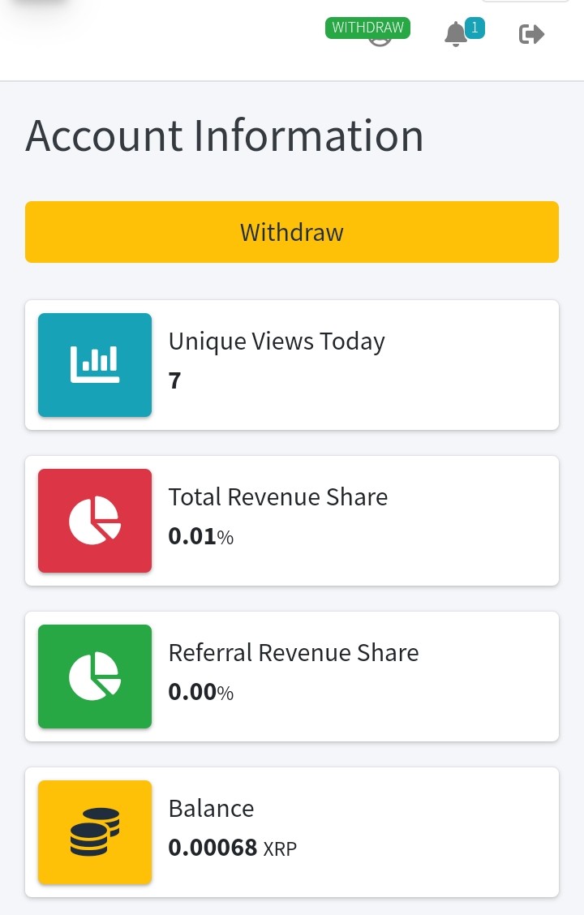Viewport: 584px width, 915px height.
Task: Click the 0.01% revenue share value
Action: point(200,536)
